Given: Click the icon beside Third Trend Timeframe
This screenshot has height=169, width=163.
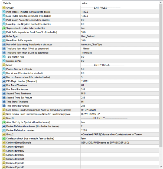Looking at the screenshot, I should pyautogui.click(x=4, y=102).
